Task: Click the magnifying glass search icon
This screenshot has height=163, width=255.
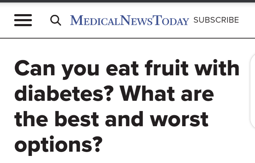Action: [x=56, y=20]
